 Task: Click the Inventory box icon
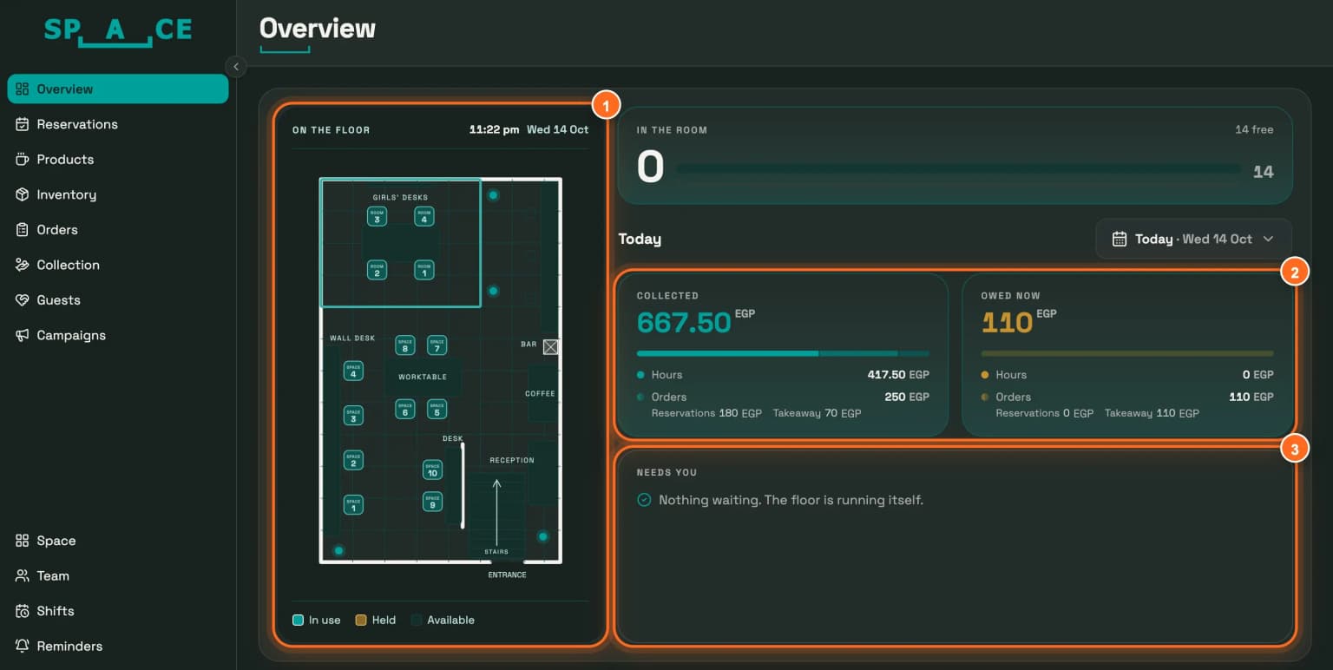[23, 194]
